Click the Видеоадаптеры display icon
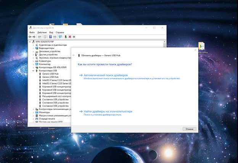 pos(37,48)
